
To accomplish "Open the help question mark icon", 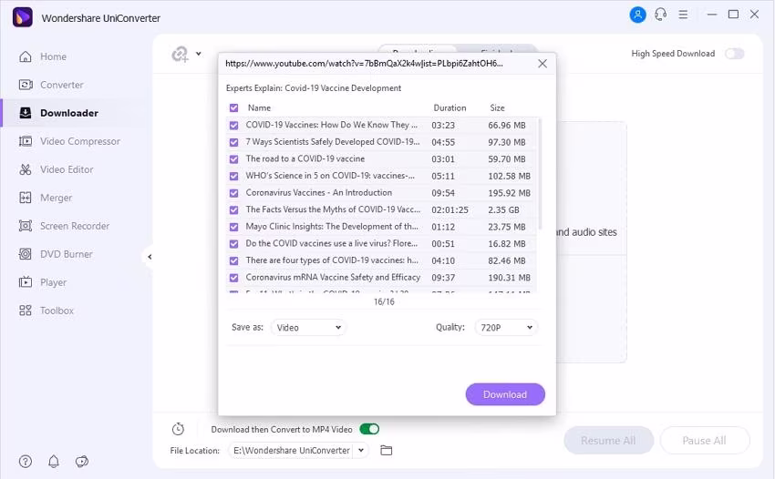I will coord(26,461).
